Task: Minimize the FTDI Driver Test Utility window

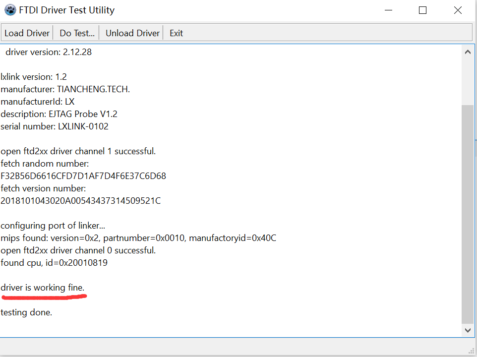Action: click(388, 10)
